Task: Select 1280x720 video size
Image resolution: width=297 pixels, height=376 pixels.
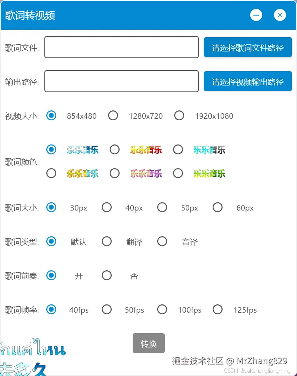Action: [113, 116]
